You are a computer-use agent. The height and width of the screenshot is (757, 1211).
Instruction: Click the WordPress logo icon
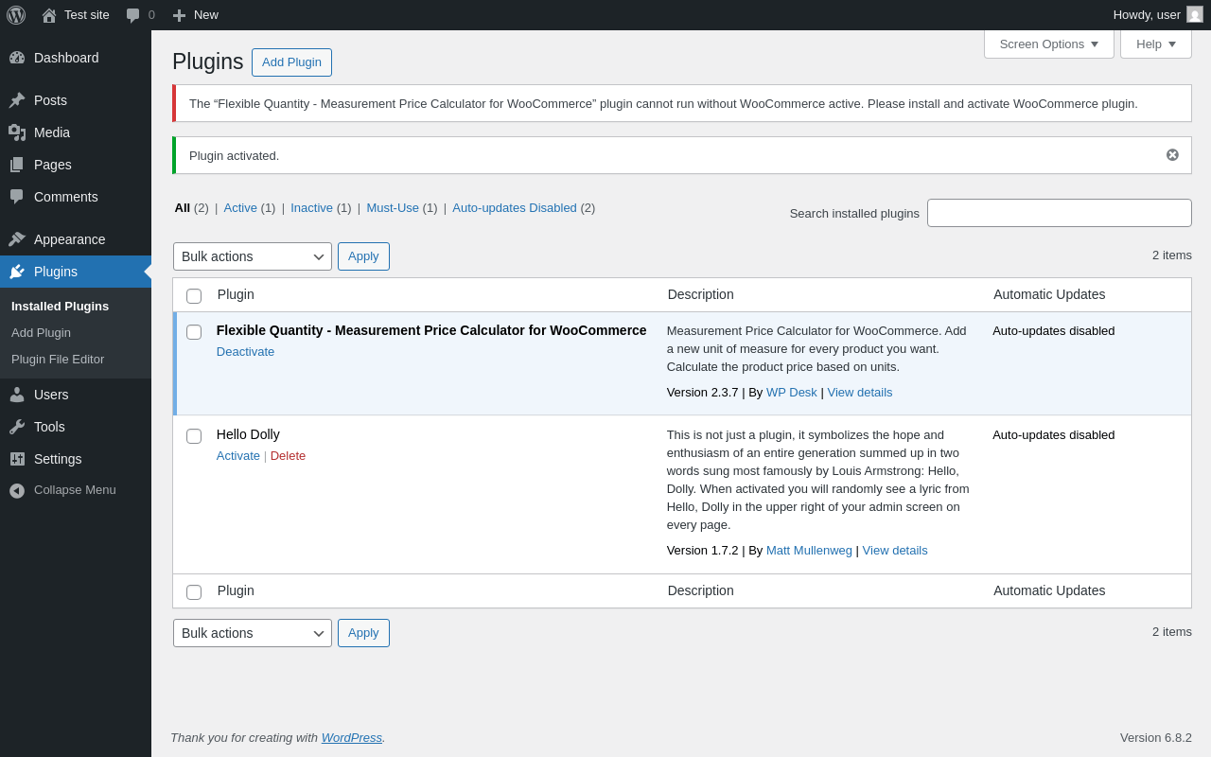(16, 15)
